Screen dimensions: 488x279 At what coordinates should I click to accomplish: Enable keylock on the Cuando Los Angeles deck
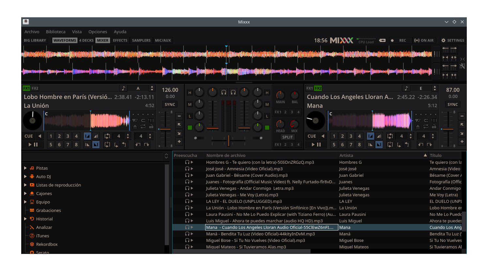[434, 126]
